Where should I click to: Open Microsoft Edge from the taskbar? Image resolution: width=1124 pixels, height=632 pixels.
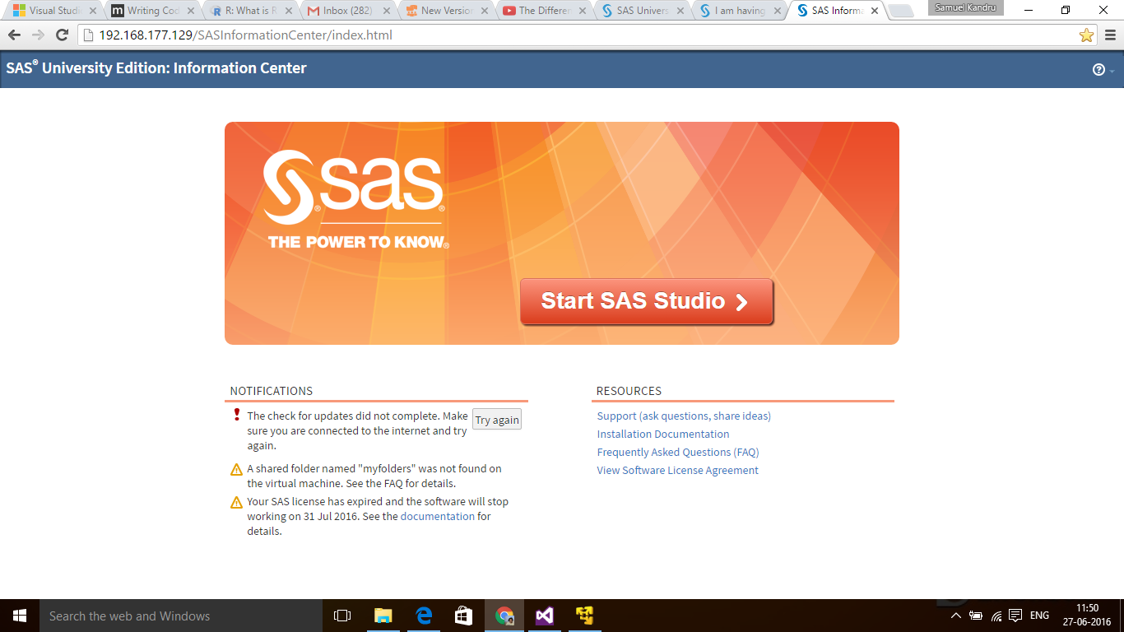(423, 615)
